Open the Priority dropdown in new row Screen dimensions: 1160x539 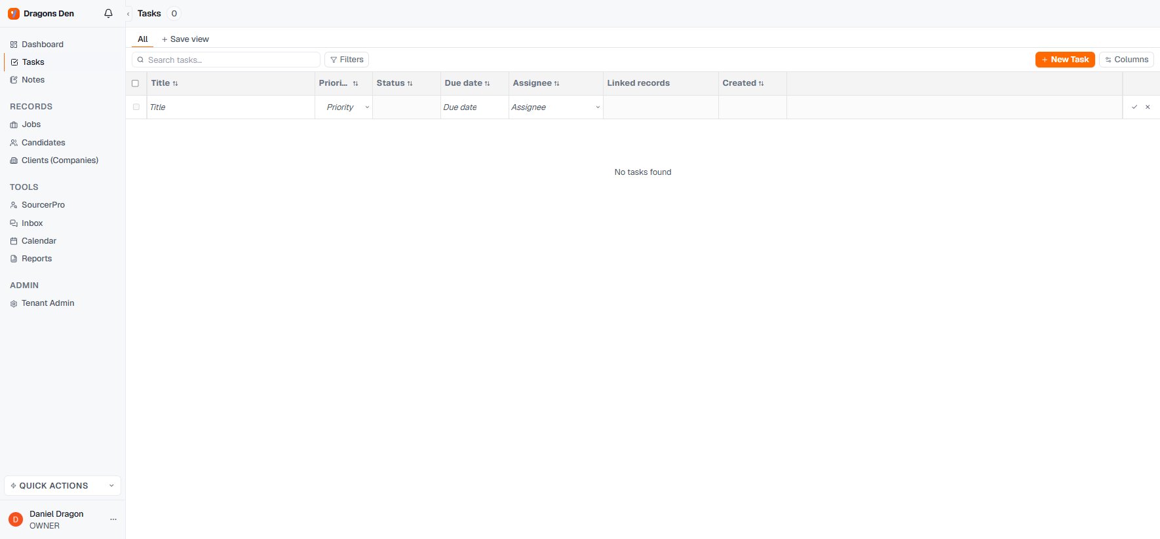click(345, 107)
